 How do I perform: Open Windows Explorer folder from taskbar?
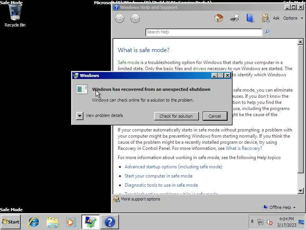tap(52, 222)
